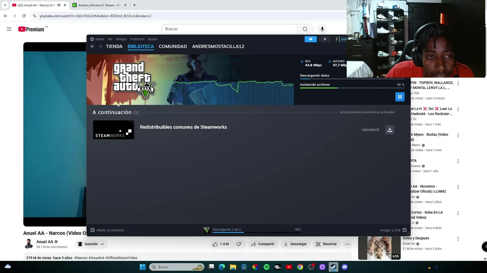This screenshot has height=273, width=487.
Task: Click the taskbar Buscar search box
Action: click(x=177, y=267)
